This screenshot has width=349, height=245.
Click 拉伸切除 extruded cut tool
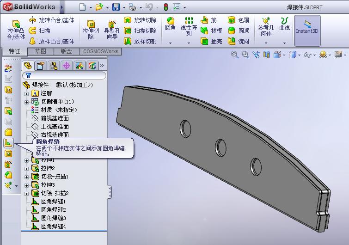(x=91, y=30)
